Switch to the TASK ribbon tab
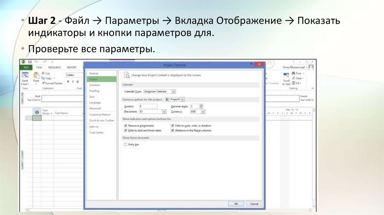 (x=39, y=67)
